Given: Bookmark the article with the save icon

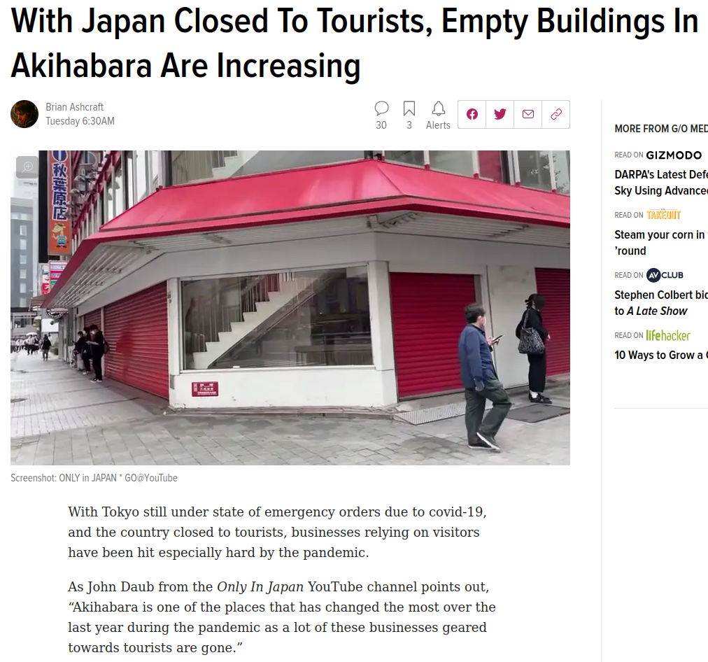Looking at the screenshot, I should 409,109.
